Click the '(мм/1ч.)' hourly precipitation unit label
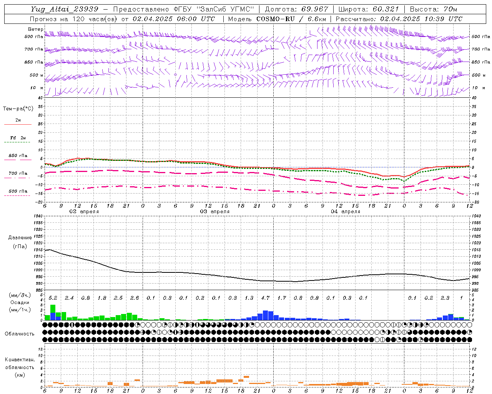This screenshot has width=492, height=394. (20, 310)
